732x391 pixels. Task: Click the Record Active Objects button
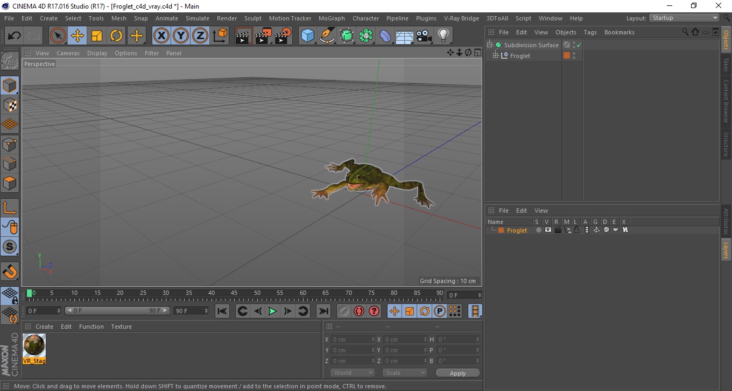(x=344, y=311)
